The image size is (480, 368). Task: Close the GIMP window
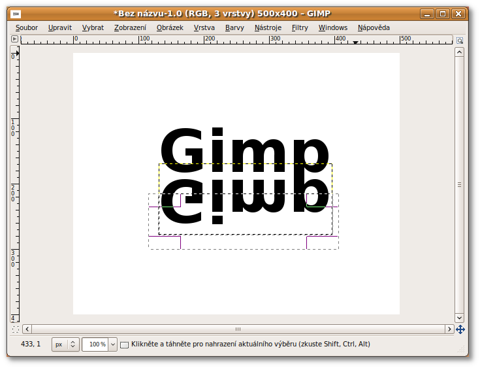click(458, 14)
